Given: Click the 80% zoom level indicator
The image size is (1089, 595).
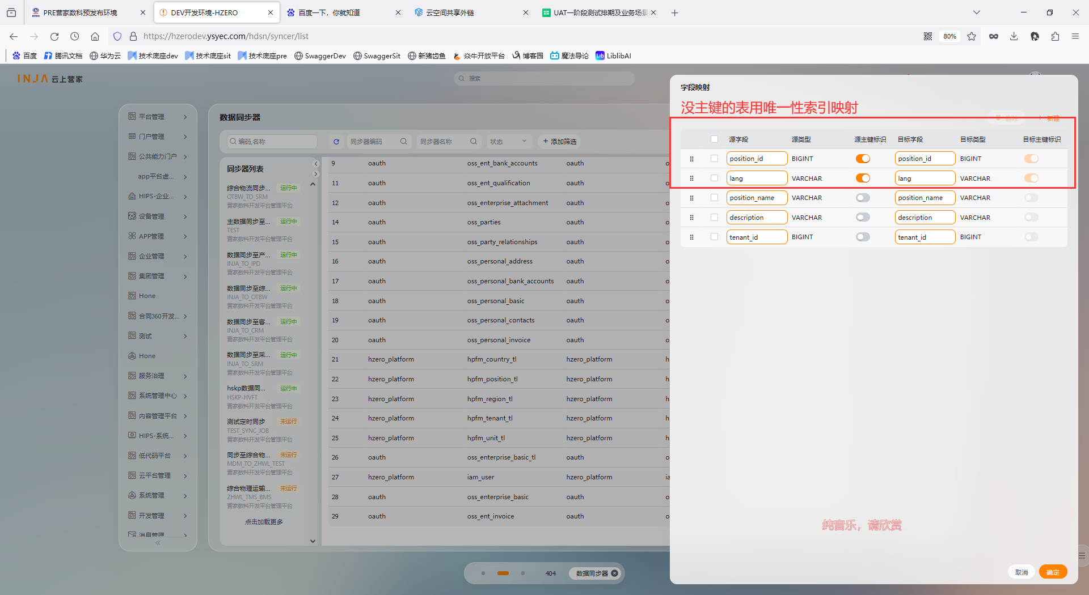Looking at the screenshot, I should [950, 36].
